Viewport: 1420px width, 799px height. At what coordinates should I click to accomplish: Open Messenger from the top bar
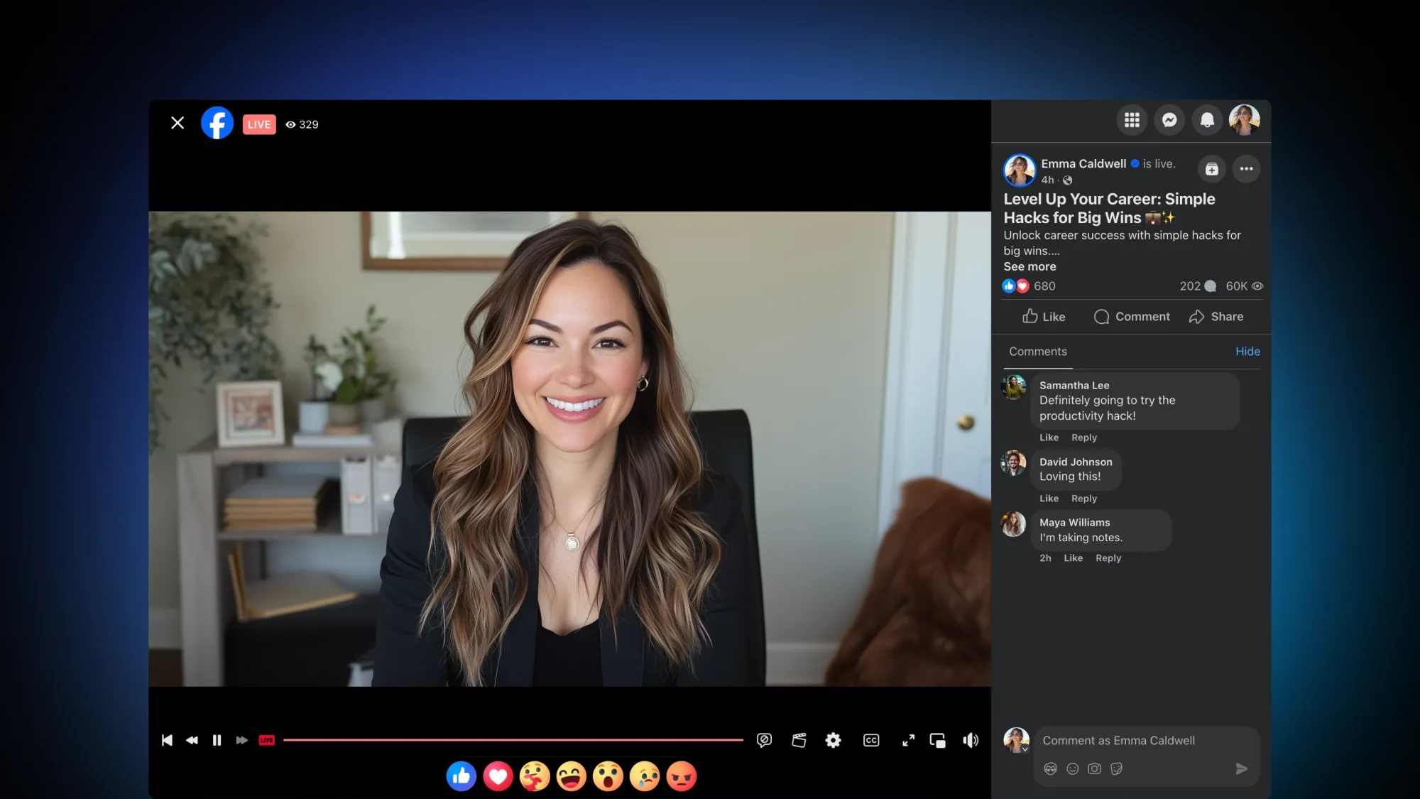click(x=1169, y=120)
